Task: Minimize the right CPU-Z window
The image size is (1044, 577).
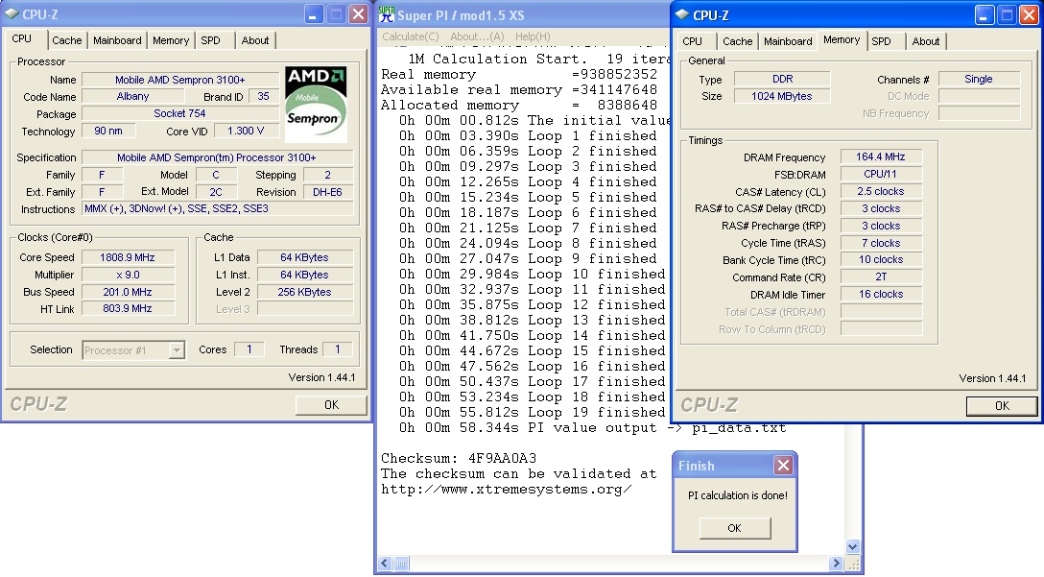Action: [985, 15]
